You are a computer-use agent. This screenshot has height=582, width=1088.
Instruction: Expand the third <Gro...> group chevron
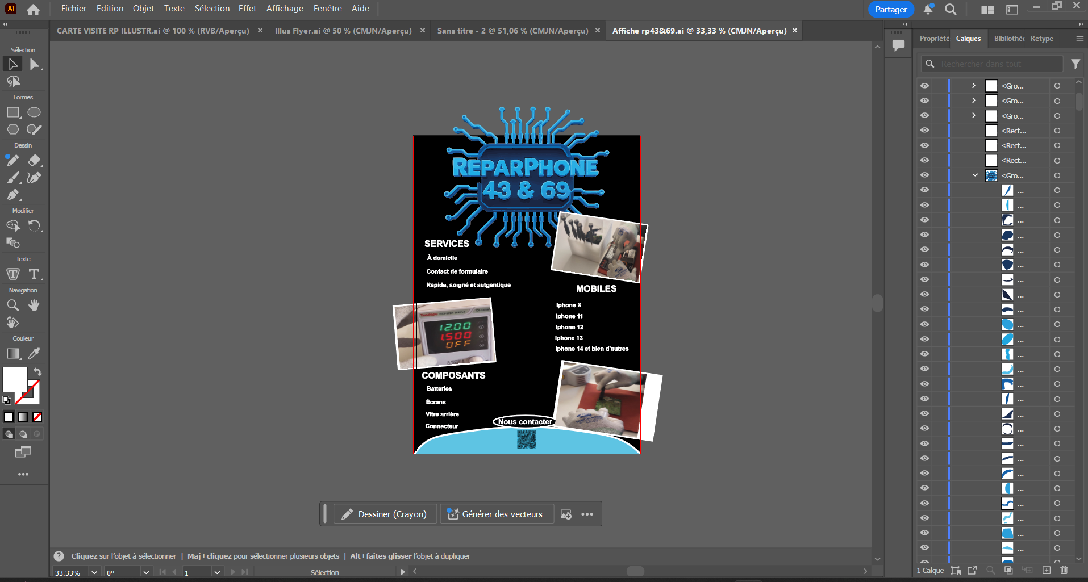(x=974, y=116)
